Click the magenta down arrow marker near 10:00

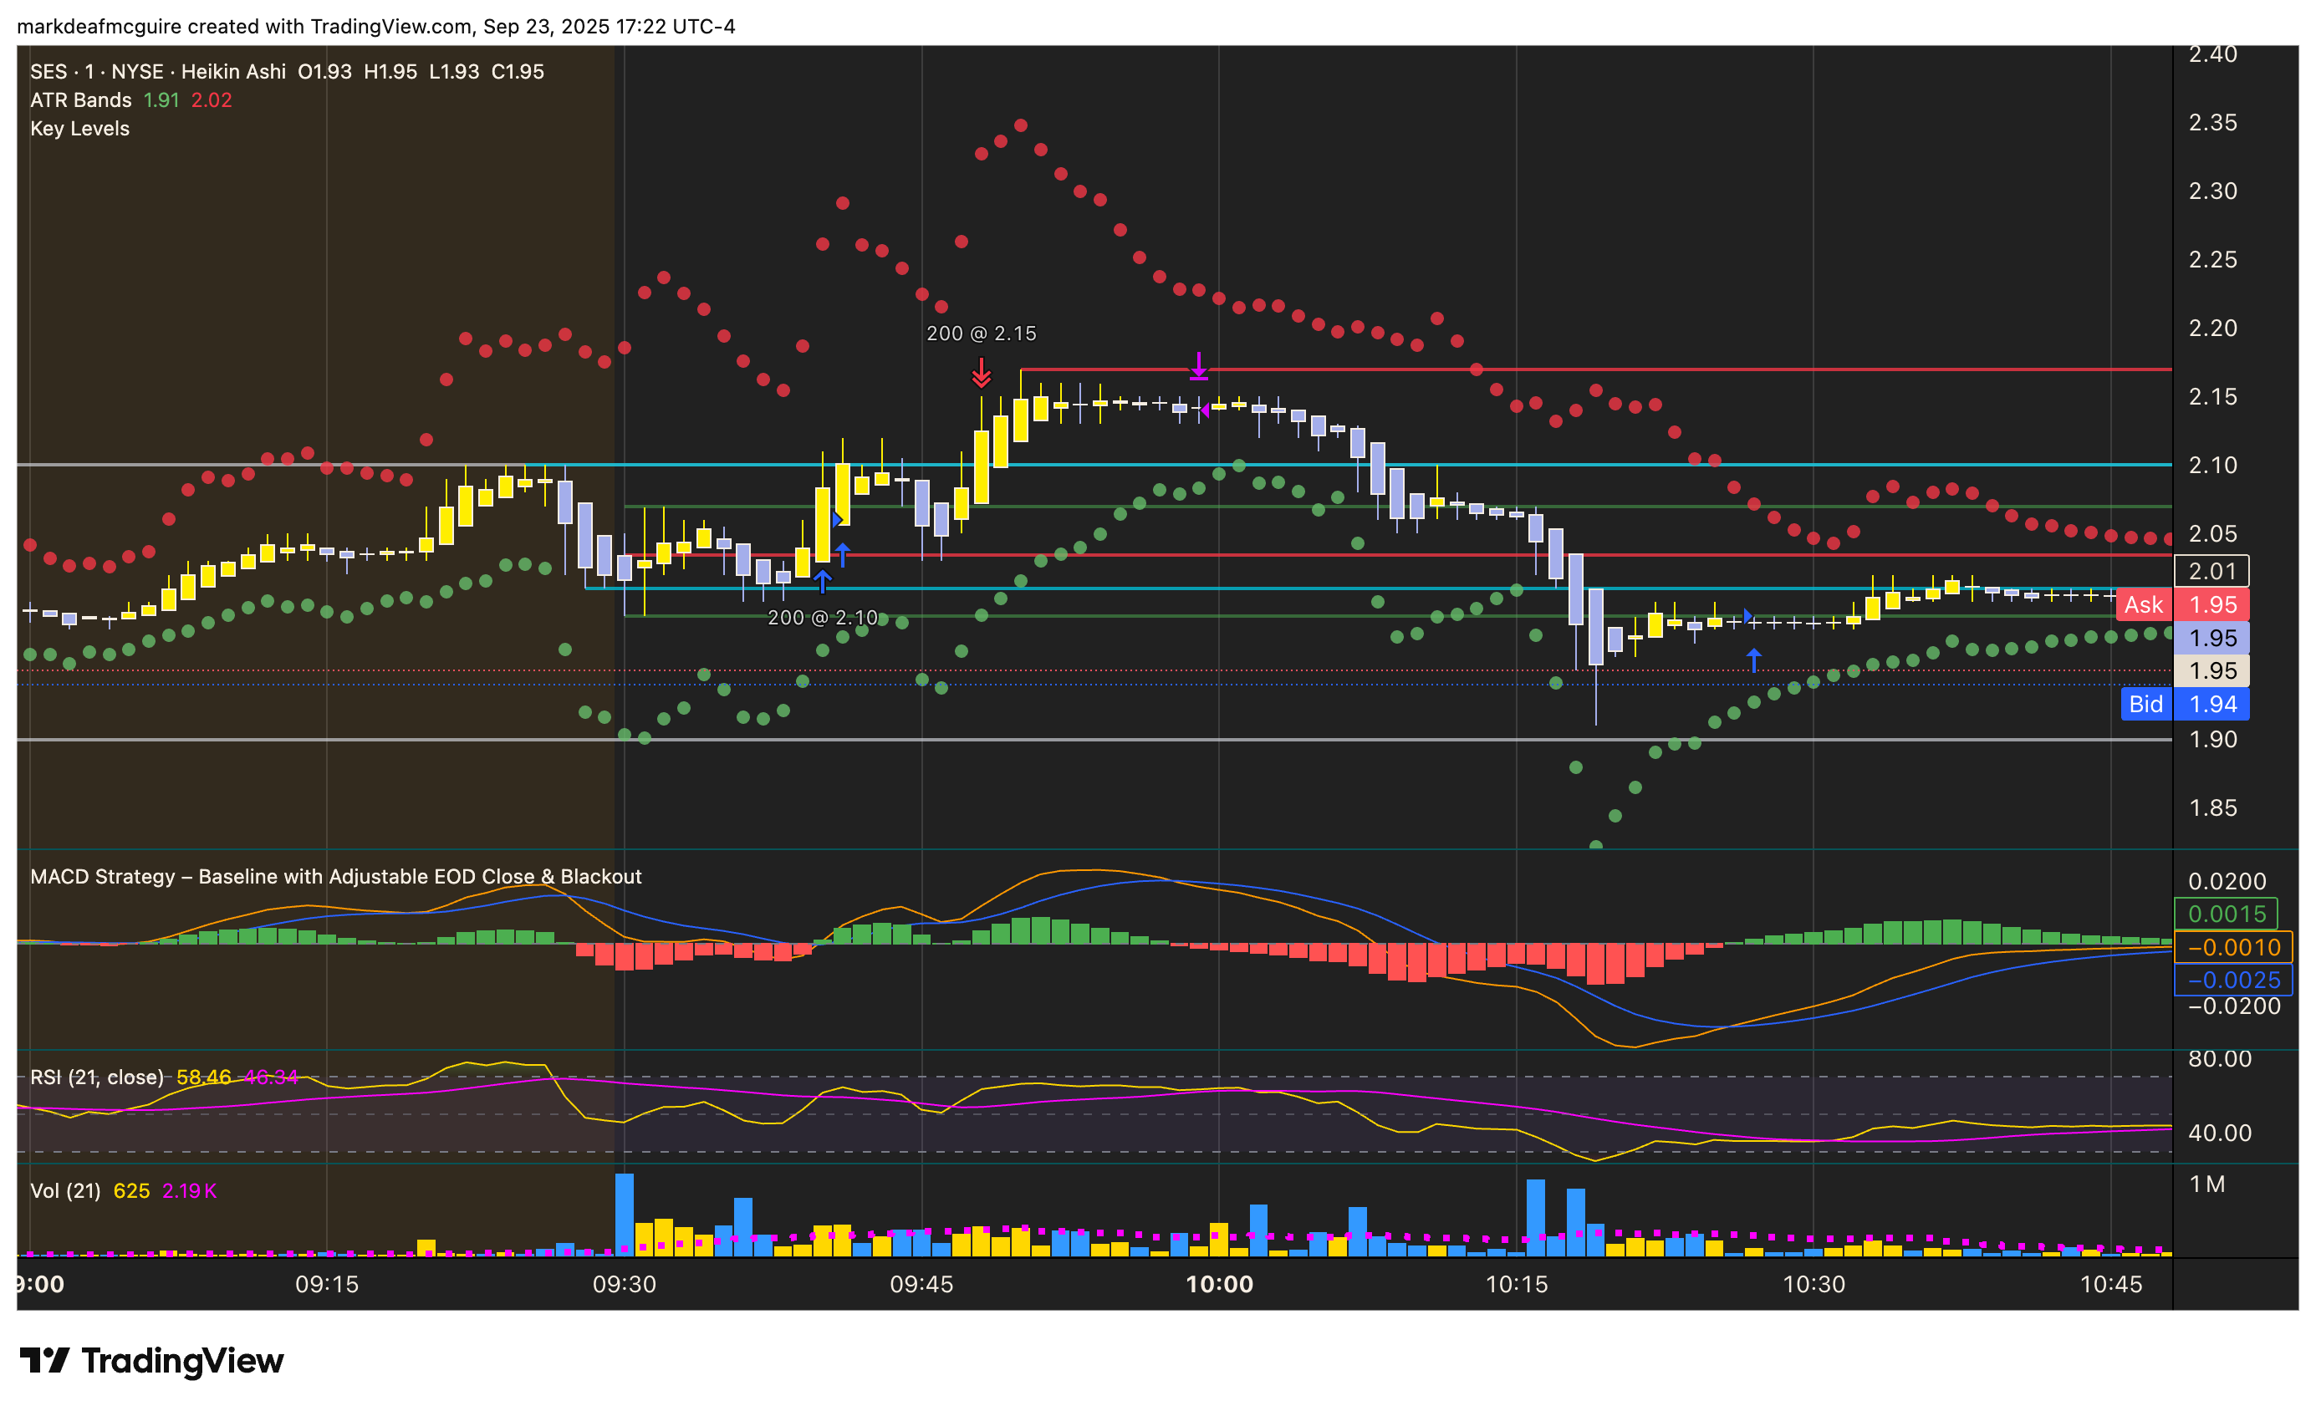1198,365
